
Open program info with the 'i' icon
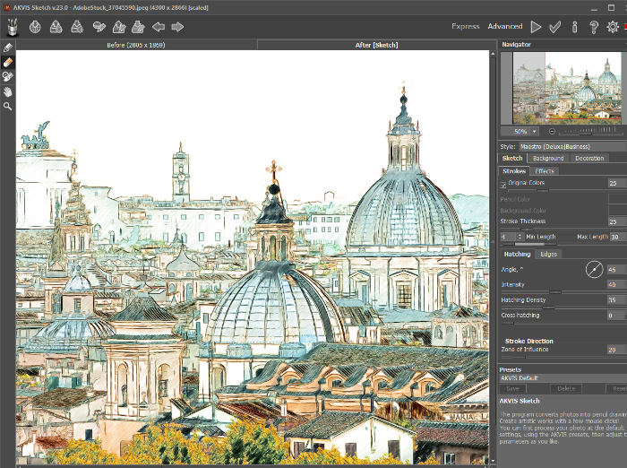point(574,27)
